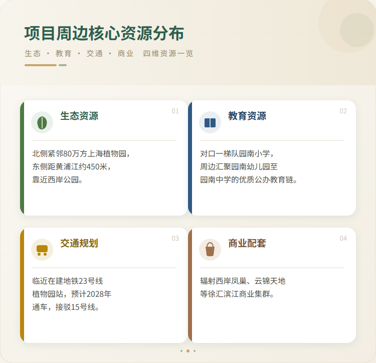Select the page title 项目周边核心资源分布
The height and width of the screenshot is (363, 376).
104,33
